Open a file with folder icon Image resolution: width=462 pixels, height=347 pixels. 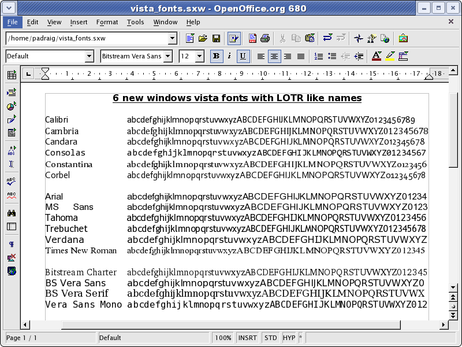pyautogui.click(x=203, y=38)
